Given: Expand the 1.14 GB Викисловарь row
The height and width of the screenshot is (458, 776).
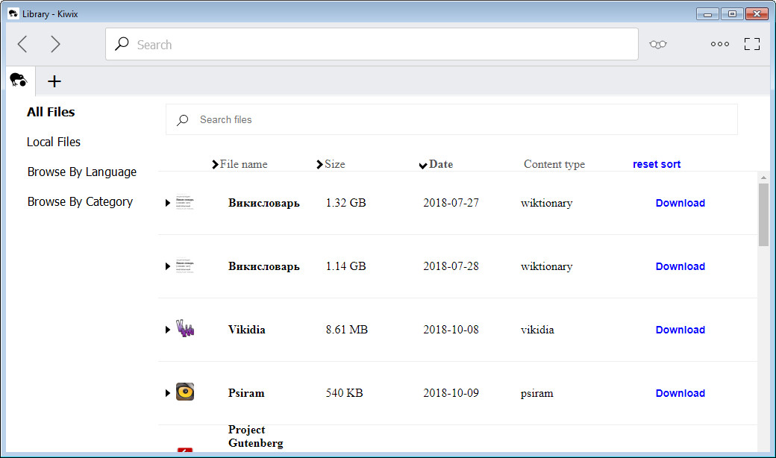Looking at the screenshot, I should pyautogui.click(x=168, y=266).
